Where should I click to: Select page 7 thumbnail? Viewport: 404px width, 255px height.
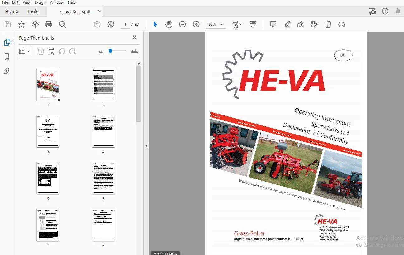tap(48, 225)
